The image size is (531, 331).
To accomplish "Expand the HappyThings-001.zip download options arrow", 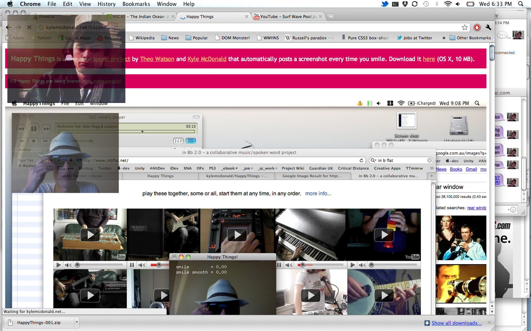I will tap(77, 323).
